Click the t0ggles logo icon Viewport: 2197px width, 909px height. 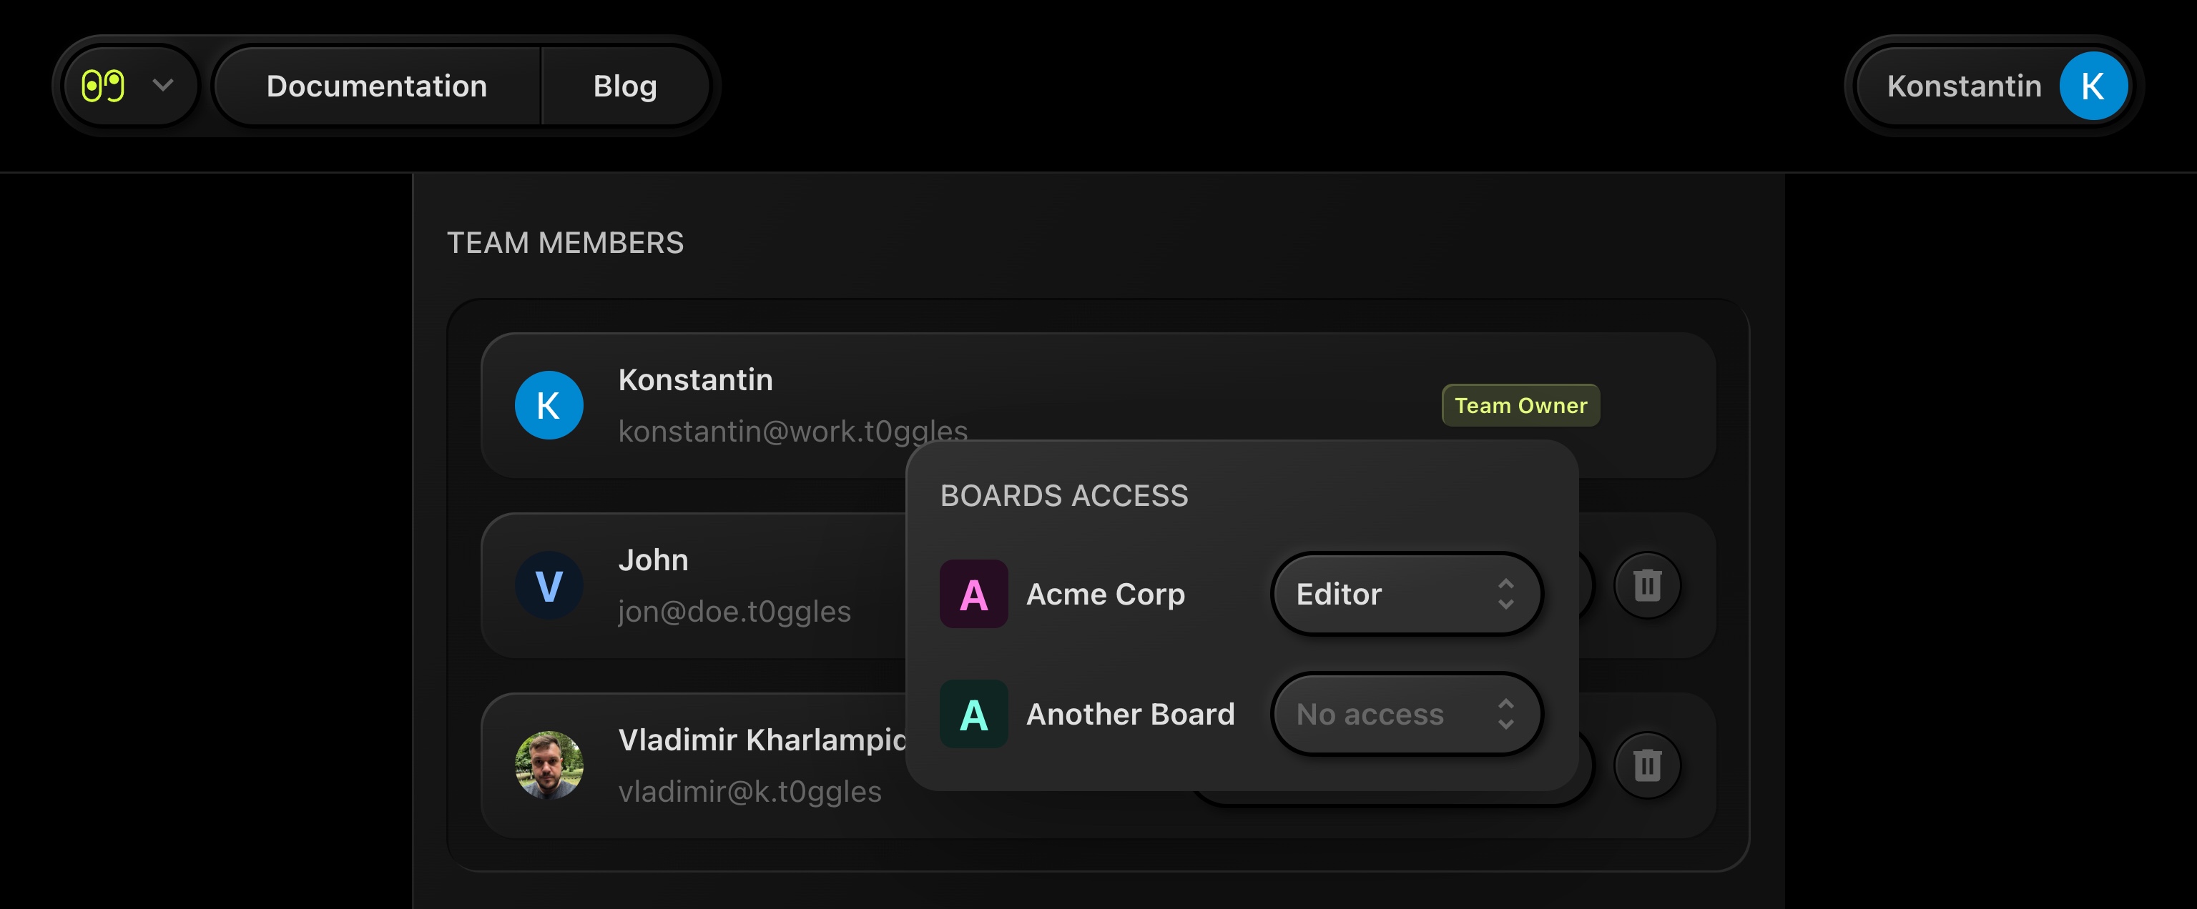(x=103, y=86)
